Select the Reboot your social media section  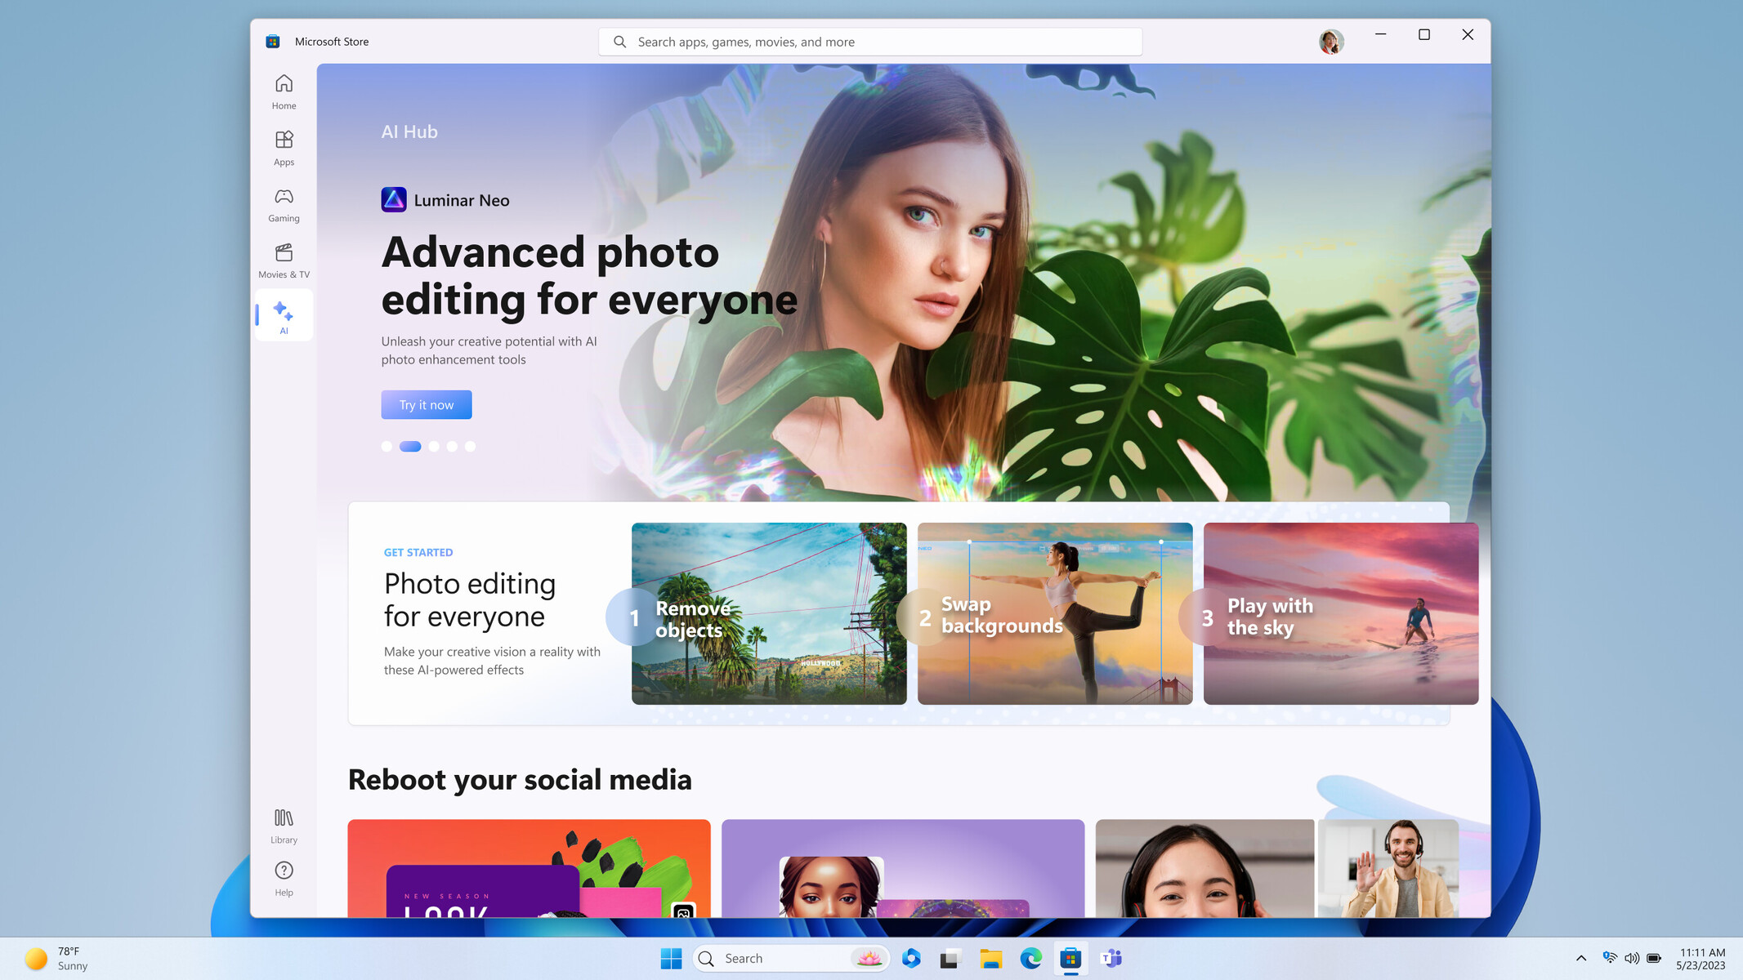[520, 779]
